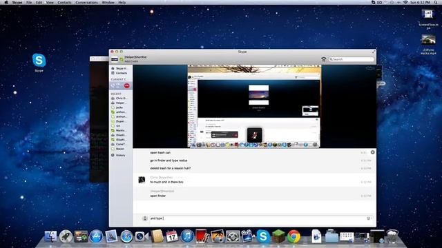Open the Calendar icon showing 17
This screenshot has height=248, width=442.
(172, 236)
